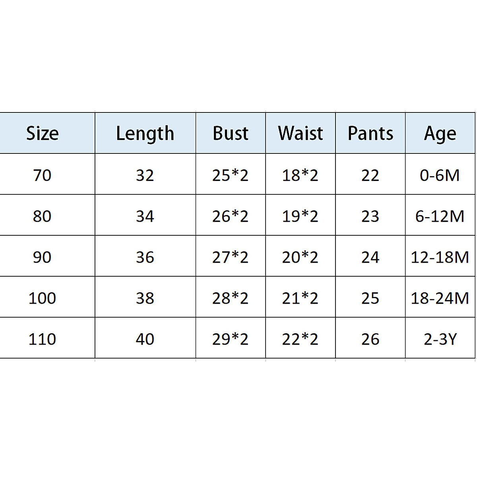This screenshot has width=477, height=477.
Task: Select the bust cell reading 28*2
Action: click(231, 298)
